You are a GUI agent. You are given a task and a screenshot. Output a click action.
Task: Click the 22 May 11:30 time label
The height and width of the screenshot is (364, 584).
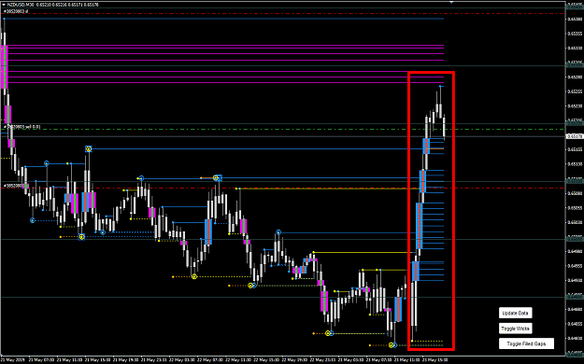click(238, 360)
